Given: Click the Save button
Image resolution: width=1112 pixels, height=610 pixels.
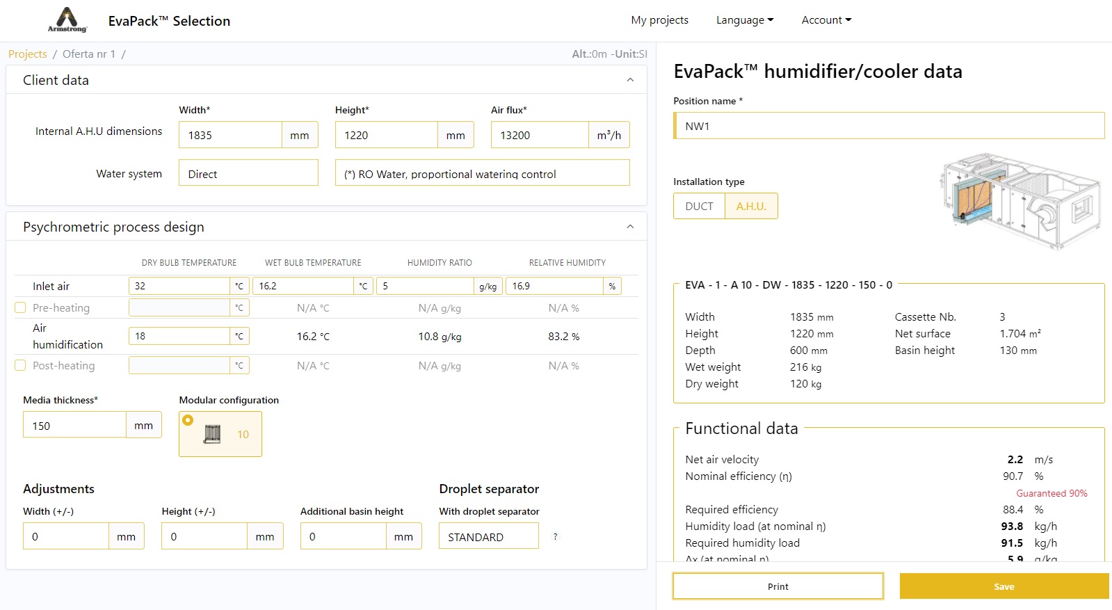Looking at the screenshot, I should point(1004,586).
